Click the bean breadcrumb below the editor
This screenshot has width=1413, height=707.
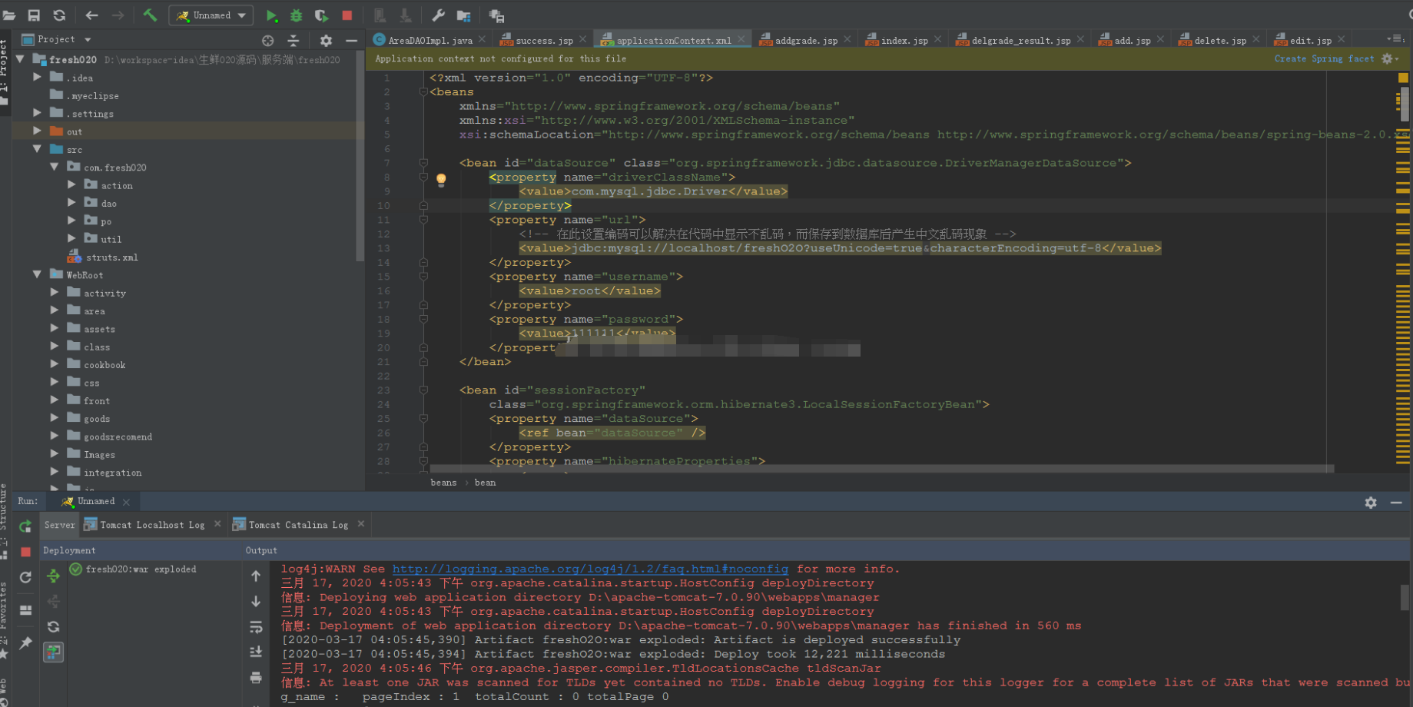pos(485,483)
